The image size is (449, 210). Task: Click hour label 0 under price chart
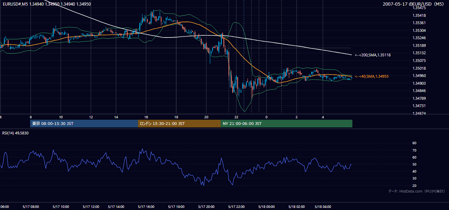pos(266,117)
